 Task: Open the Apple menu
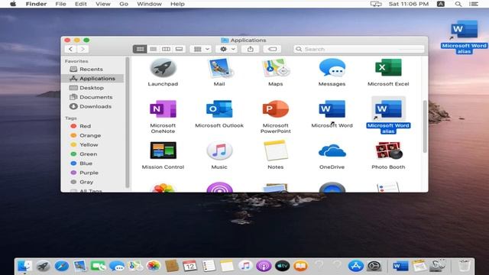[13, 4]
